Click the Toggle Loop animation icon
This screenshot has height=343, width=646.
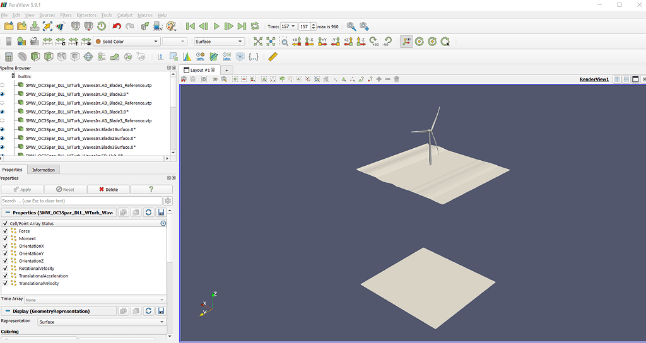coord(255,26)
